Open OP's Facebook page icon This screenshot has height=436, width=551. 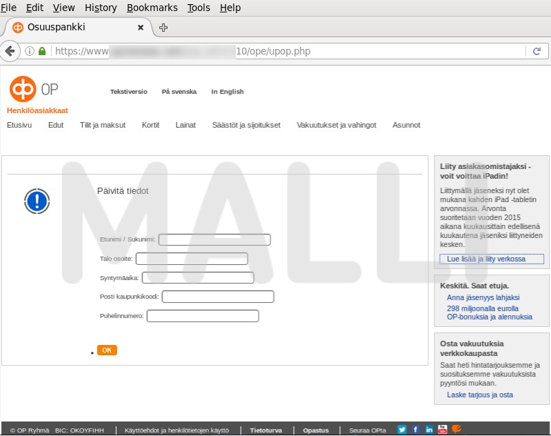pos(416,430)
